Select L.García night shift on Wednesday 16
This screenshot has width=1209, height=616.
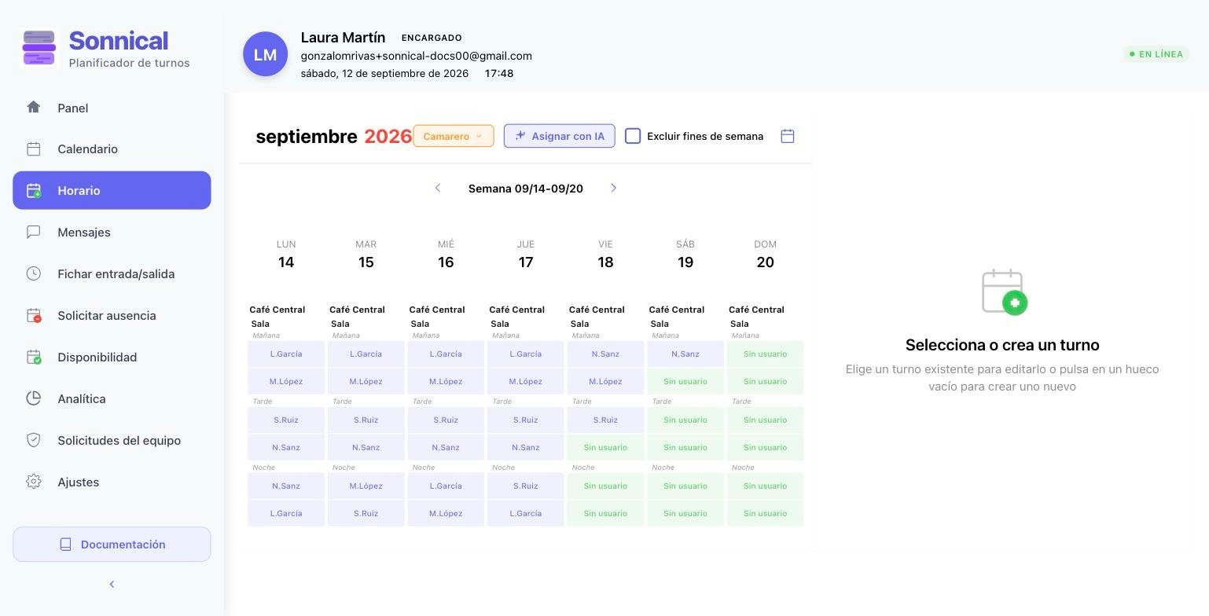coord(446,486)
